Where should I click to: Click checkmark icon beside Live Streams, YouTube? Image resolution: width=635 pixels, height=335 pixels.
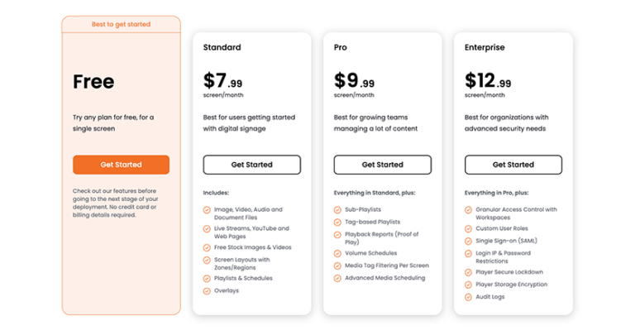point(207,228)
